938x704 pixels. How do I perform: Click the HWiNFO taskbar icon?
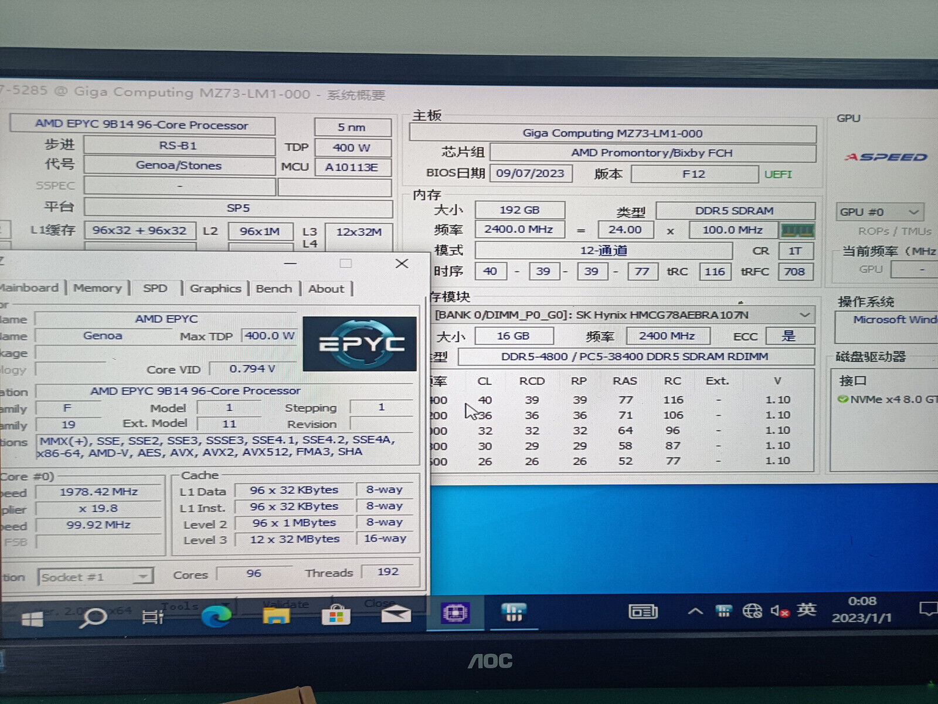pyautogui.click(x=514, y=612)
